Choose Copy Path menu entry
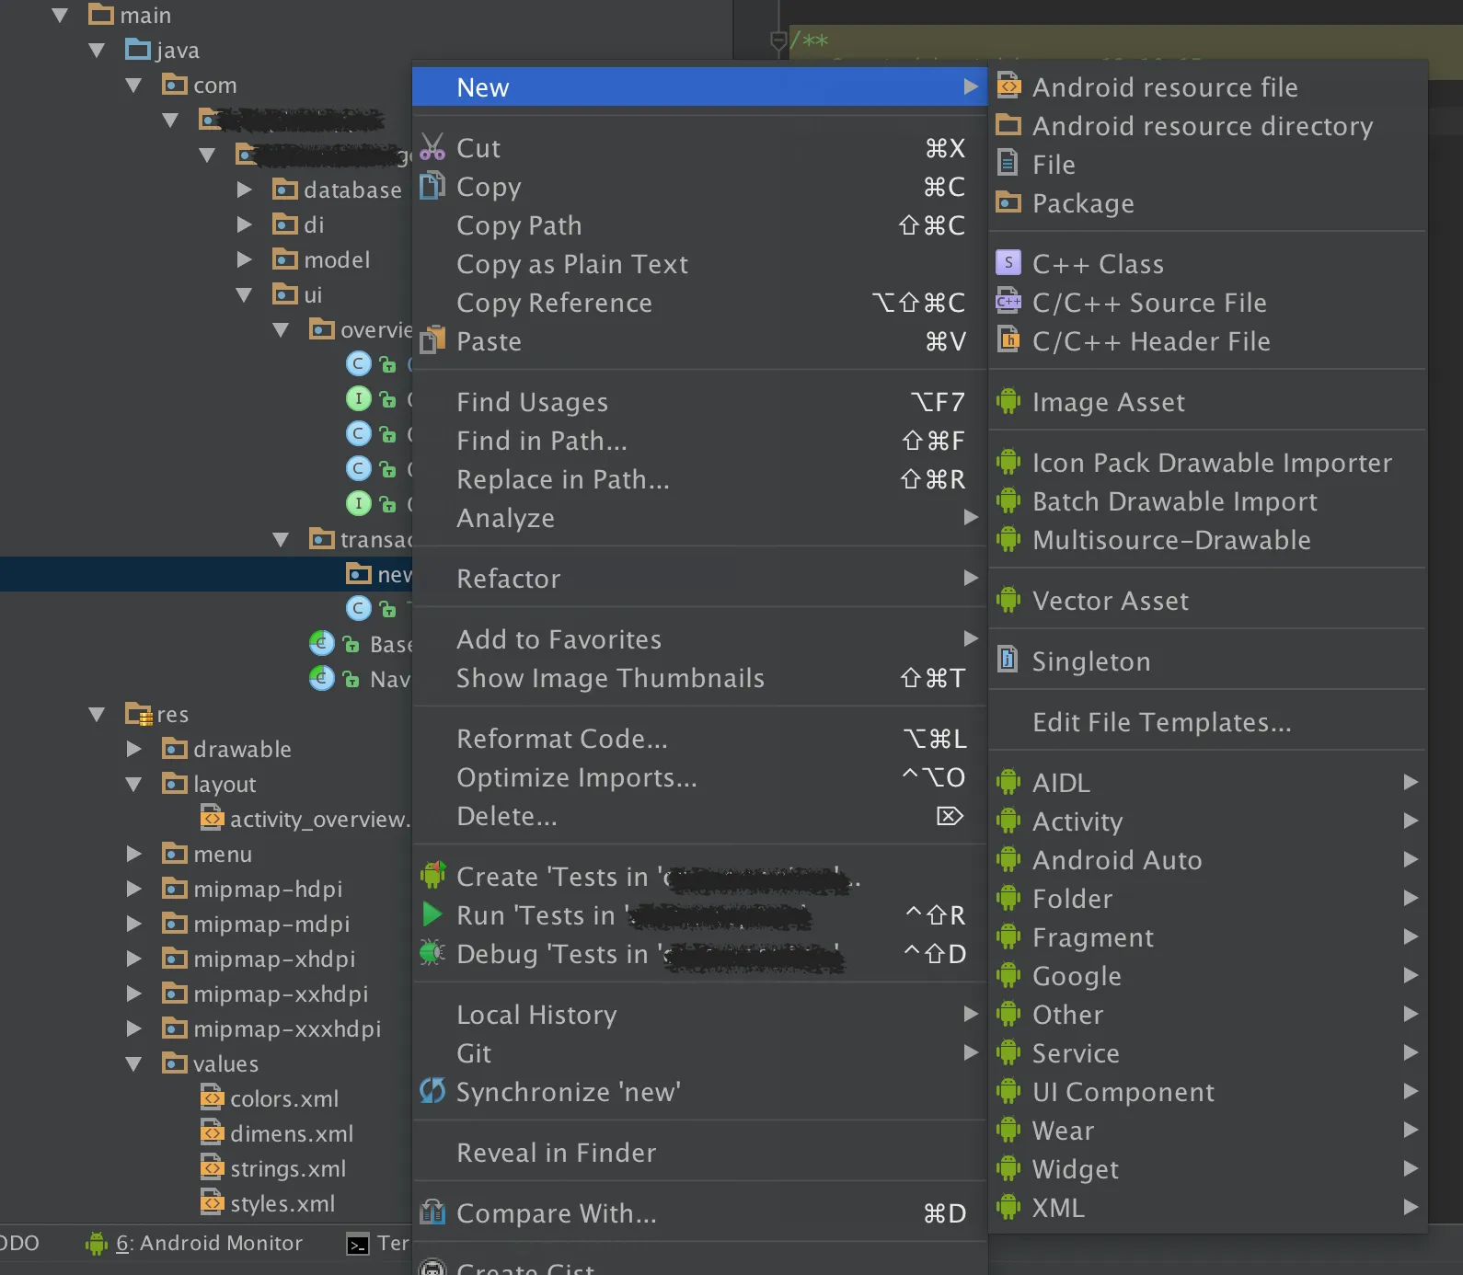 [699, 224]
